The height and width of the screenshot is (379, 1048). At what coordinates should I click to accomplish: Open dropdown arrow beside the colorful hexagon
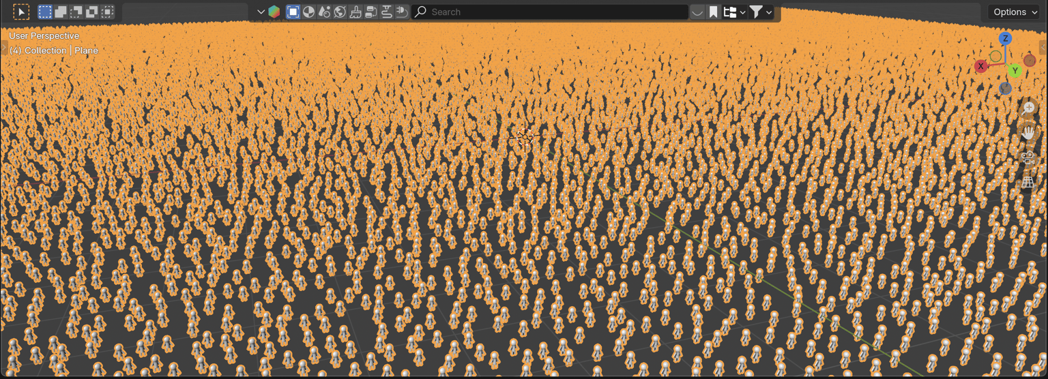(261, 12)
